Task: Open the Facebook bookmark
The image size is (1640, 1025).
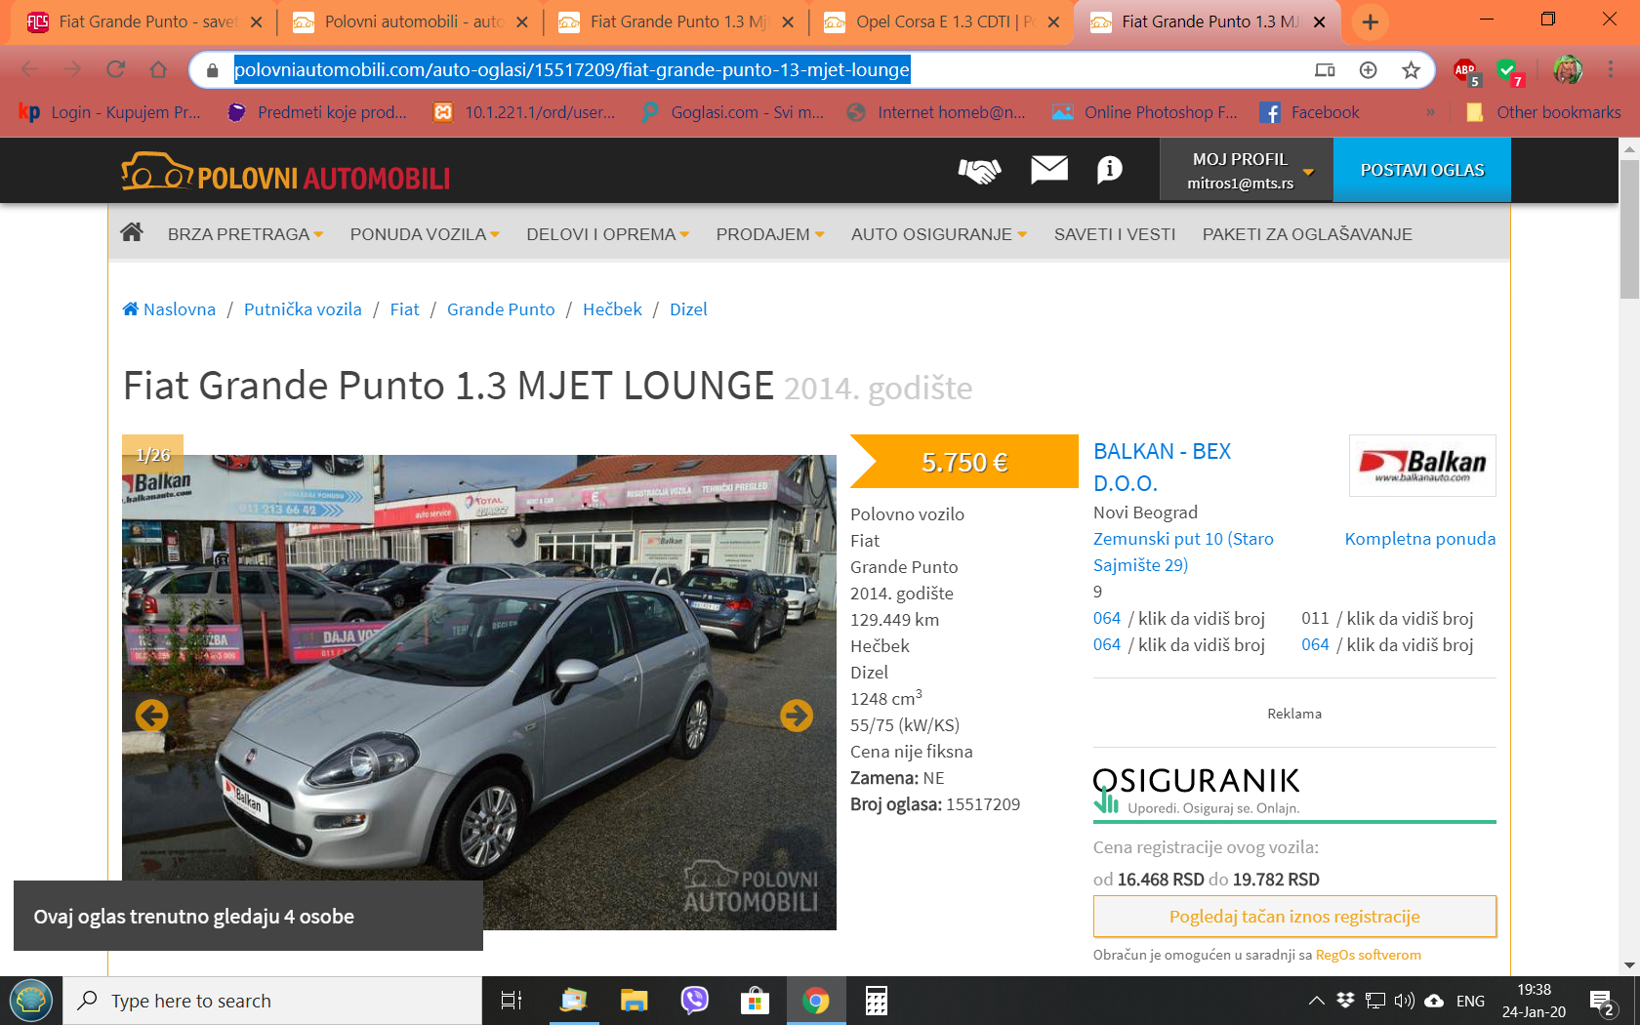Action: point(1309,112)
